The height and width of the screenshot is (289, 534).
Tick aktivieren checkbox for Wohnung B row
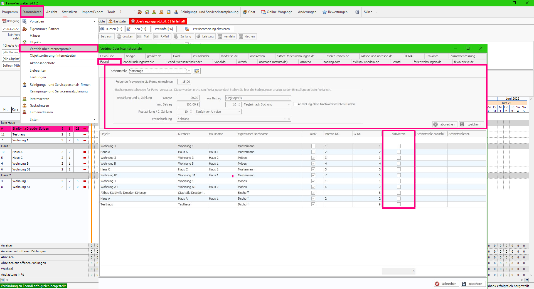pos(399,164)
